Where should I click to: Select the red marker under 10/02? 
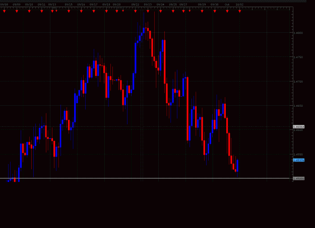tap(240, 12)
